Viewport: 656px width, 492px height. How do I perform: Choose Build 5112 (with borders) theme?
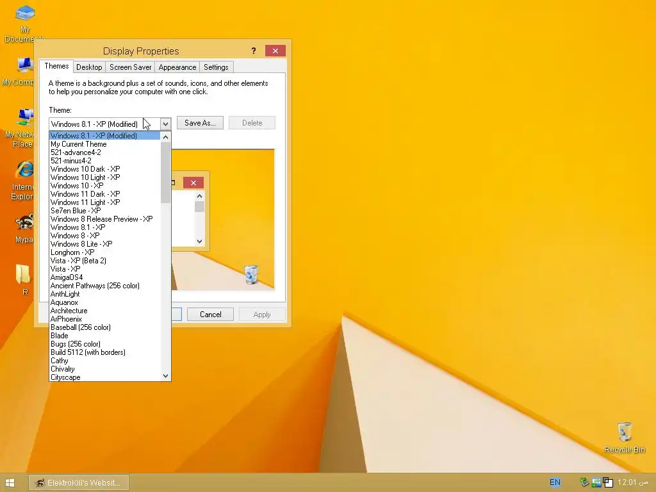click(104, 352)
